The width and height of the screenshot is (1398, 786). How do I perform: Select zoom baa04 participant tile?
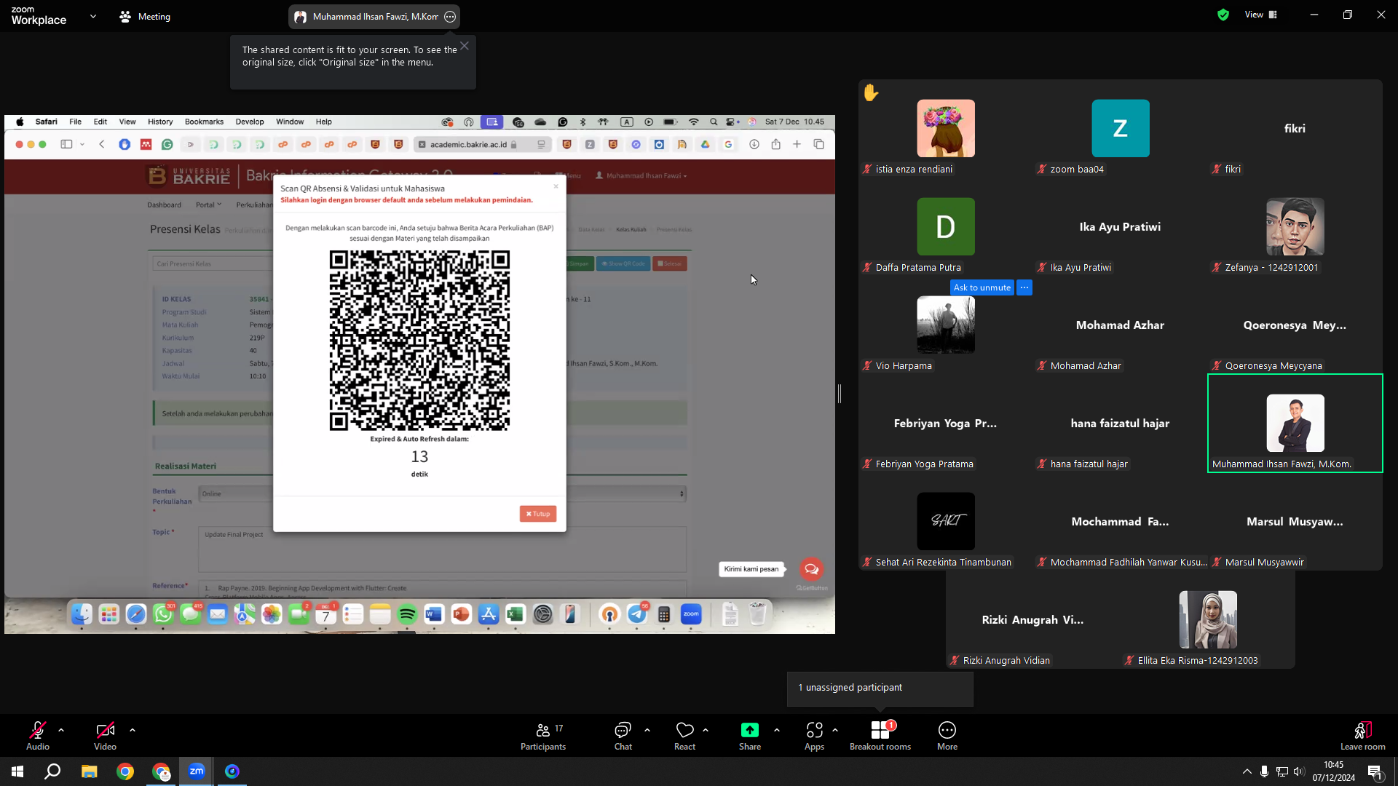(1121, 129)
